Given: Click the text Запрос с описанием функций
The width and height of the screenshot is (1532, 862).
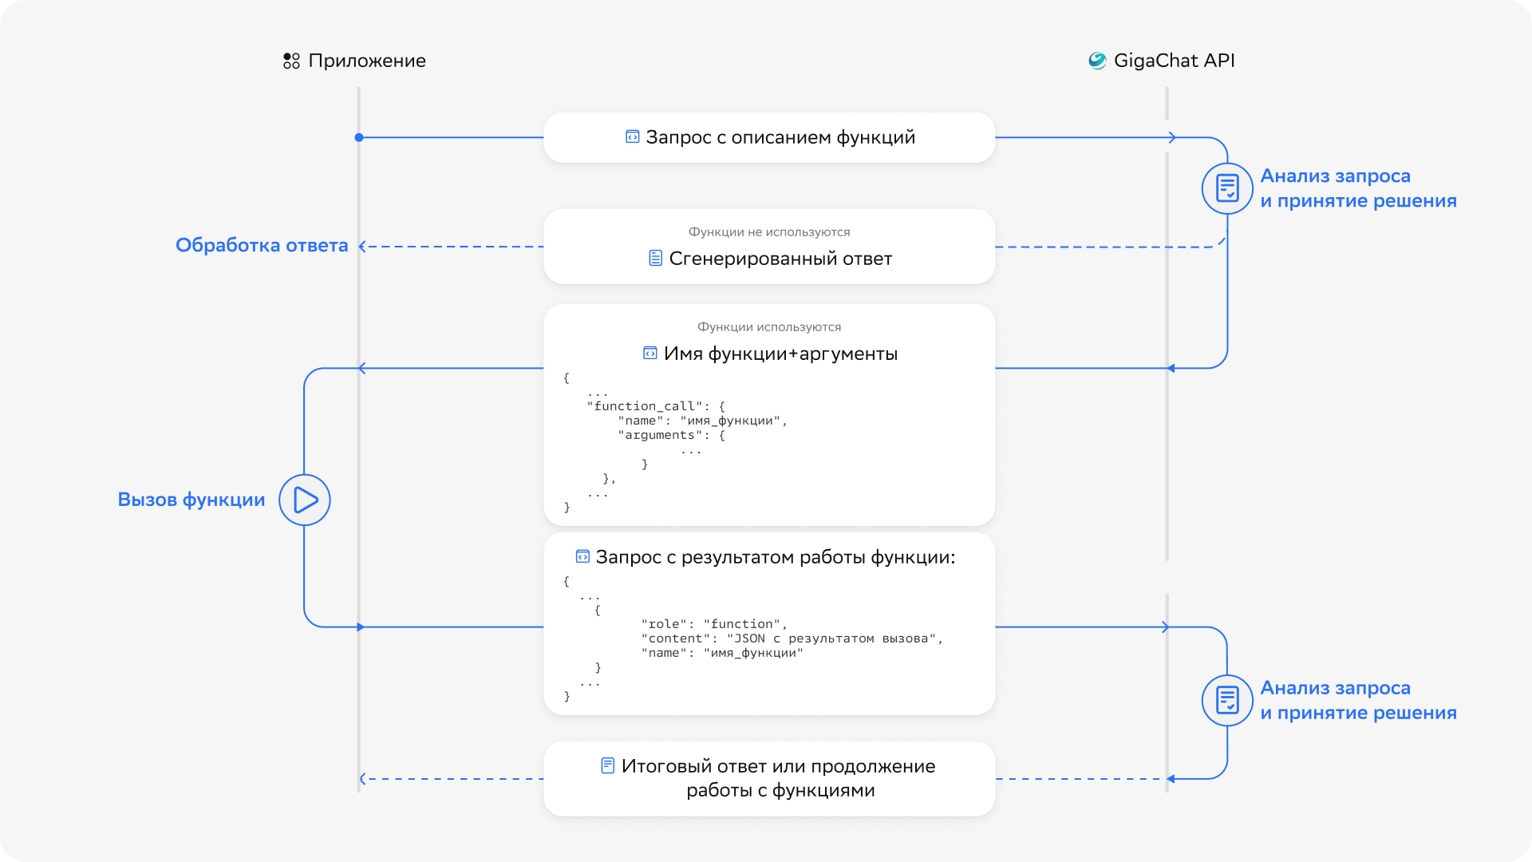Looking at the screenshot, I should (x=780, y=137).
